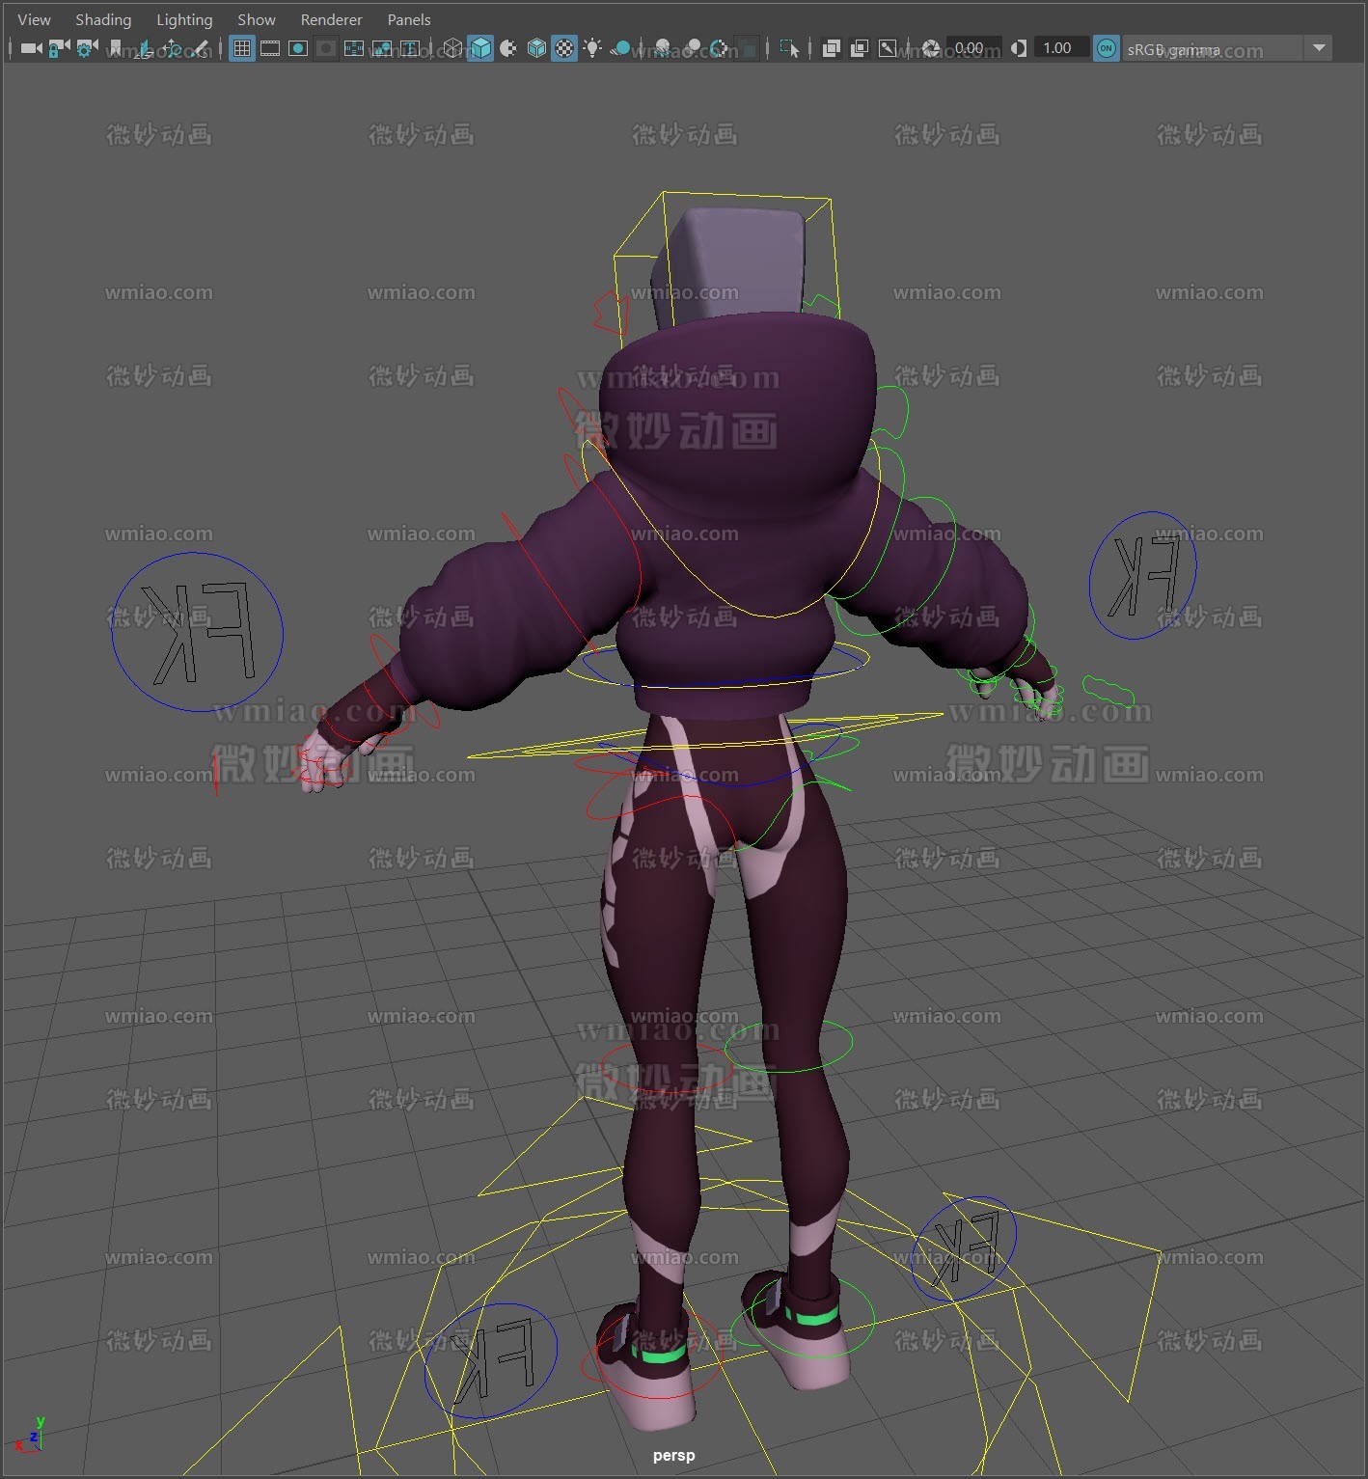
Task: Open the Lighting menu
Action: pos(184,19)
